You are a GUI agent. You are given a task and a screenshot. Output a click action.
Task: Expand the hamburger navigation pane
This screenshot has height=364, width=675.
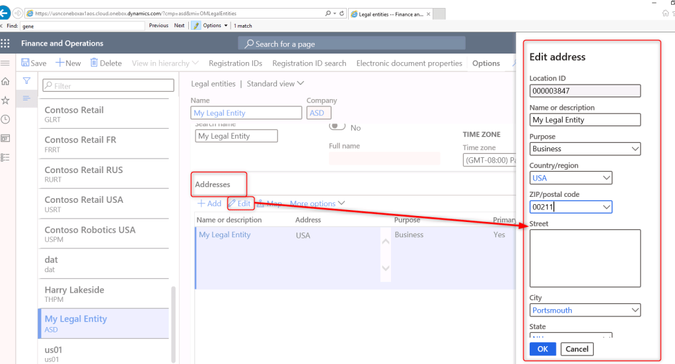click(6, 63)
